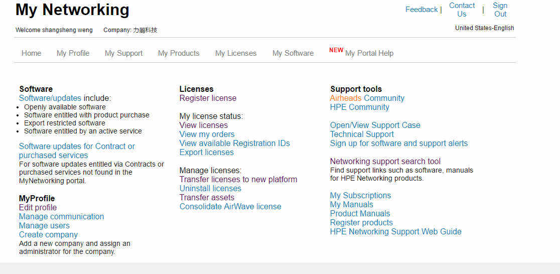Open the Airheads Community link
This screenshot has width=560, height=274.
[x=367, y=98]
